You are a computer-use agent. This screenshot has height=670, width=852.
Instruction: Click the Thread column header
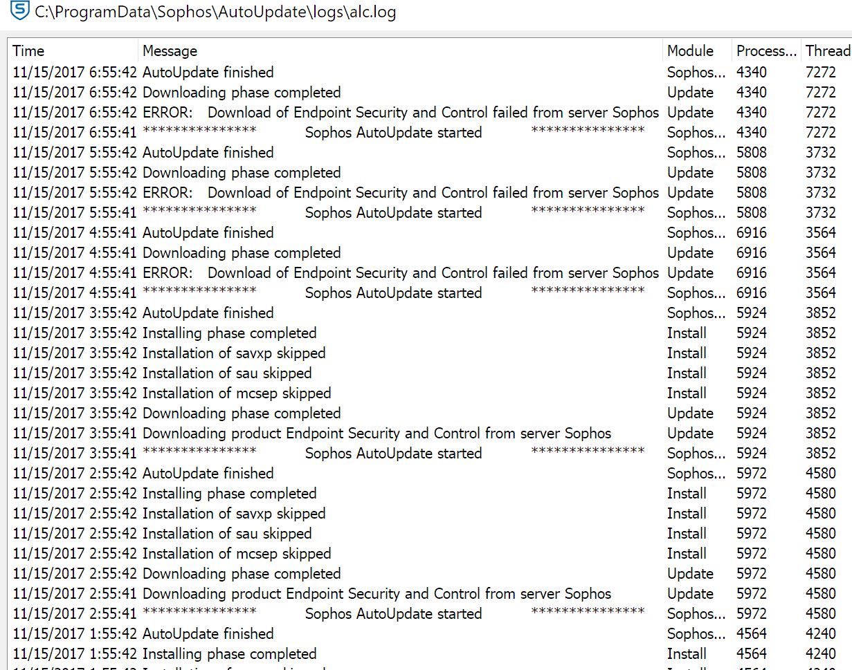(x=828, y=50)
